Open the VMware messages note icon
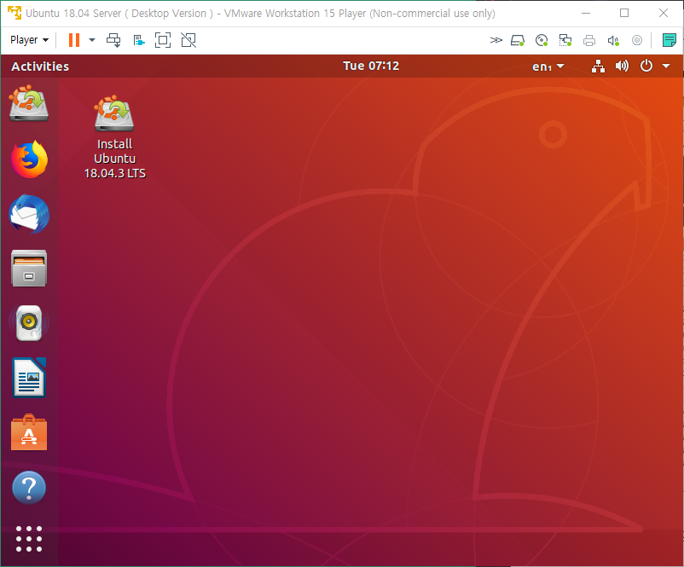 pyautogui.click(x=669, y=40)
